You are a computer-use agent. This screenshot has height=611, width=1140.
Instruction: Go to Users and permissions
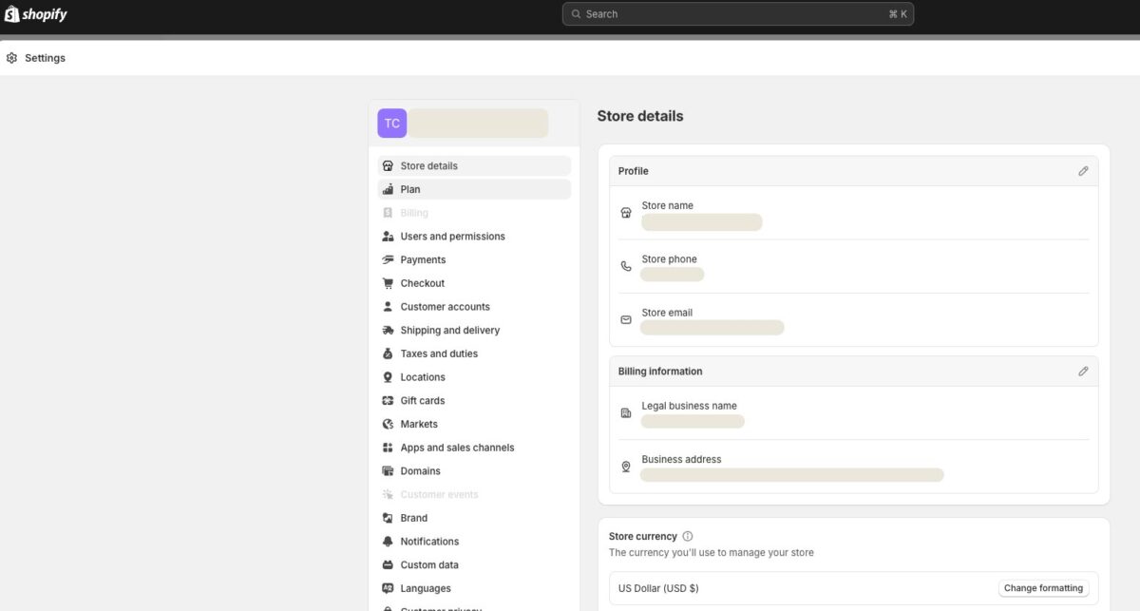tap(452, 237)
